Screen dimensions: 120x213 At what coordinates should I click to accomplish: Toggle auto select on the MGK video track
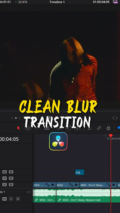(x=4, y=185)
